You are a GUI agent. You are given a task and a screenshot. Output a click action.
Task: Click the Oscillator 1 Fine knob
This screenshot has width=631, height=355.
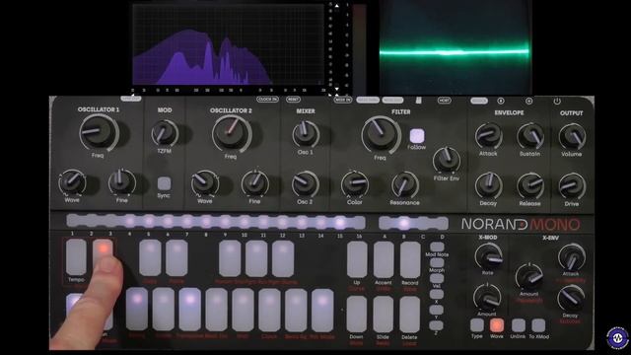click(122, 182)
